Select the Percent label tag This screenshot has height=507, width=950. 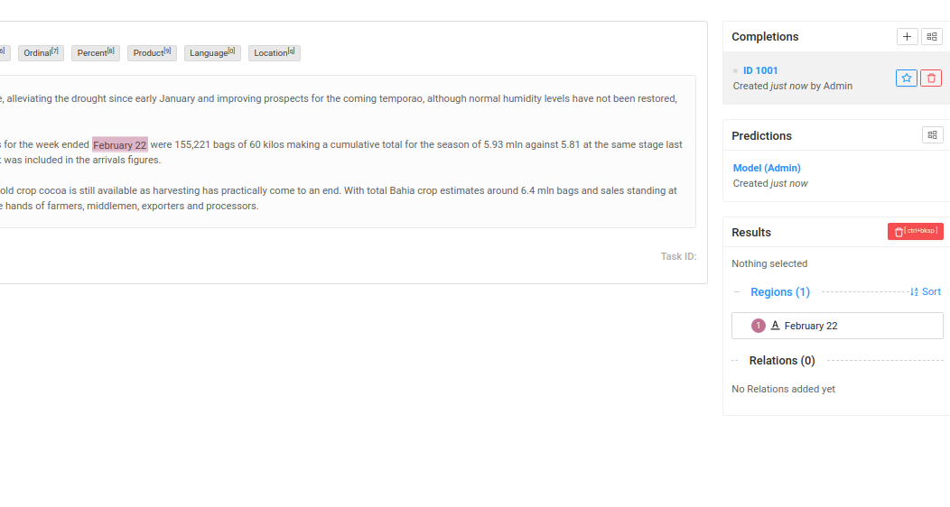pyautogui.click(x=95, y=53)
